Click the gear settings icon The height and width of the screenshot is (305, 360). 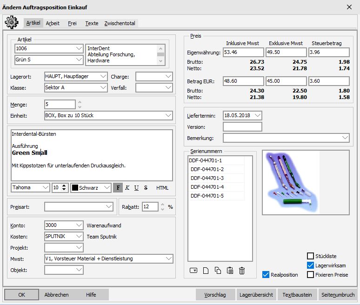click(11, 22)
